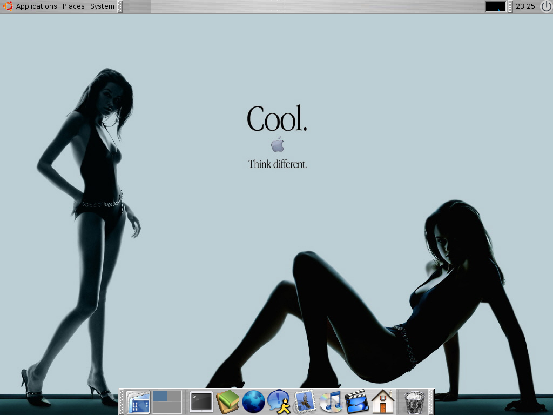
Task: Click the power button in the top panel
Action: 546,6
